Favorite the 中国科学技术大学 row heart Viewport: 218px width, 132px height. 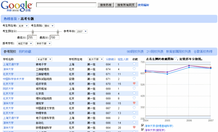[x=134, y=79]
